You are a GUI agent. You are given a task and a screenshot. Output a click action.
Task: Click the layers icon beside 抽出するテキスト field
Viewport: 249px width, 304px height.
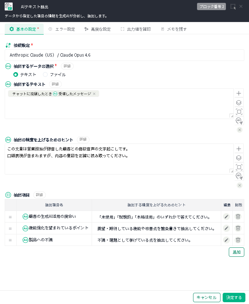tap(239, 102)
